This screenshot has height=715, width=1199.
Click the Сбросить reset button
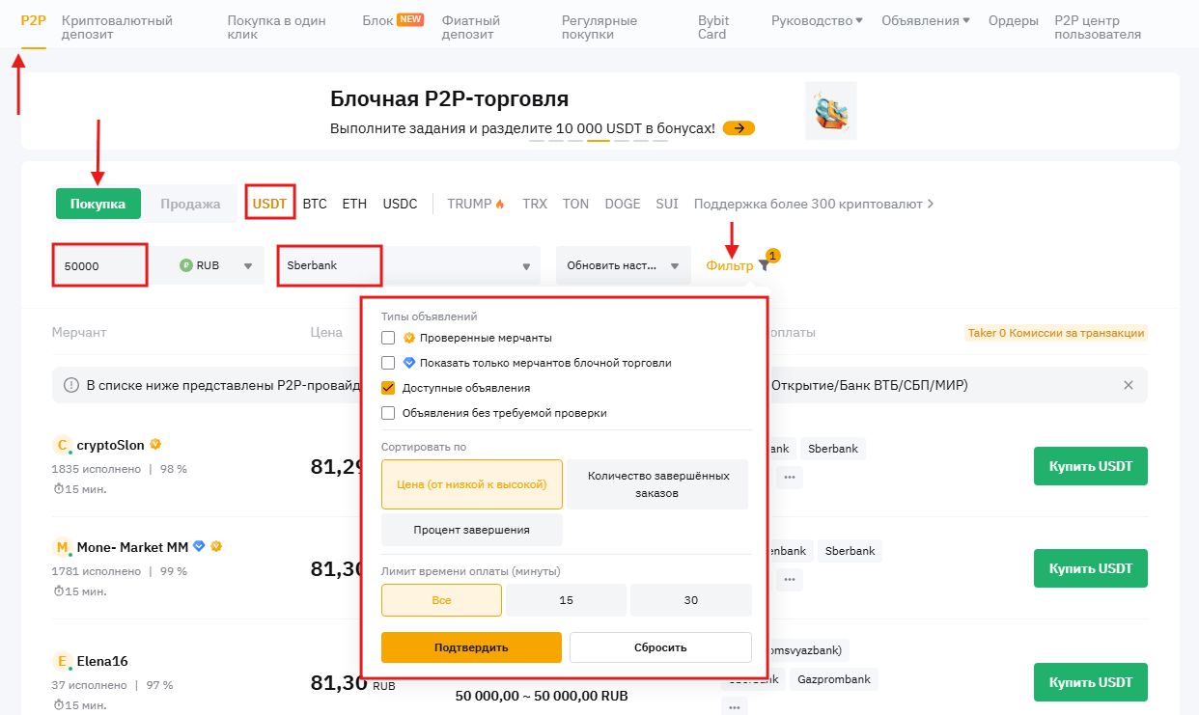(660, 647)
